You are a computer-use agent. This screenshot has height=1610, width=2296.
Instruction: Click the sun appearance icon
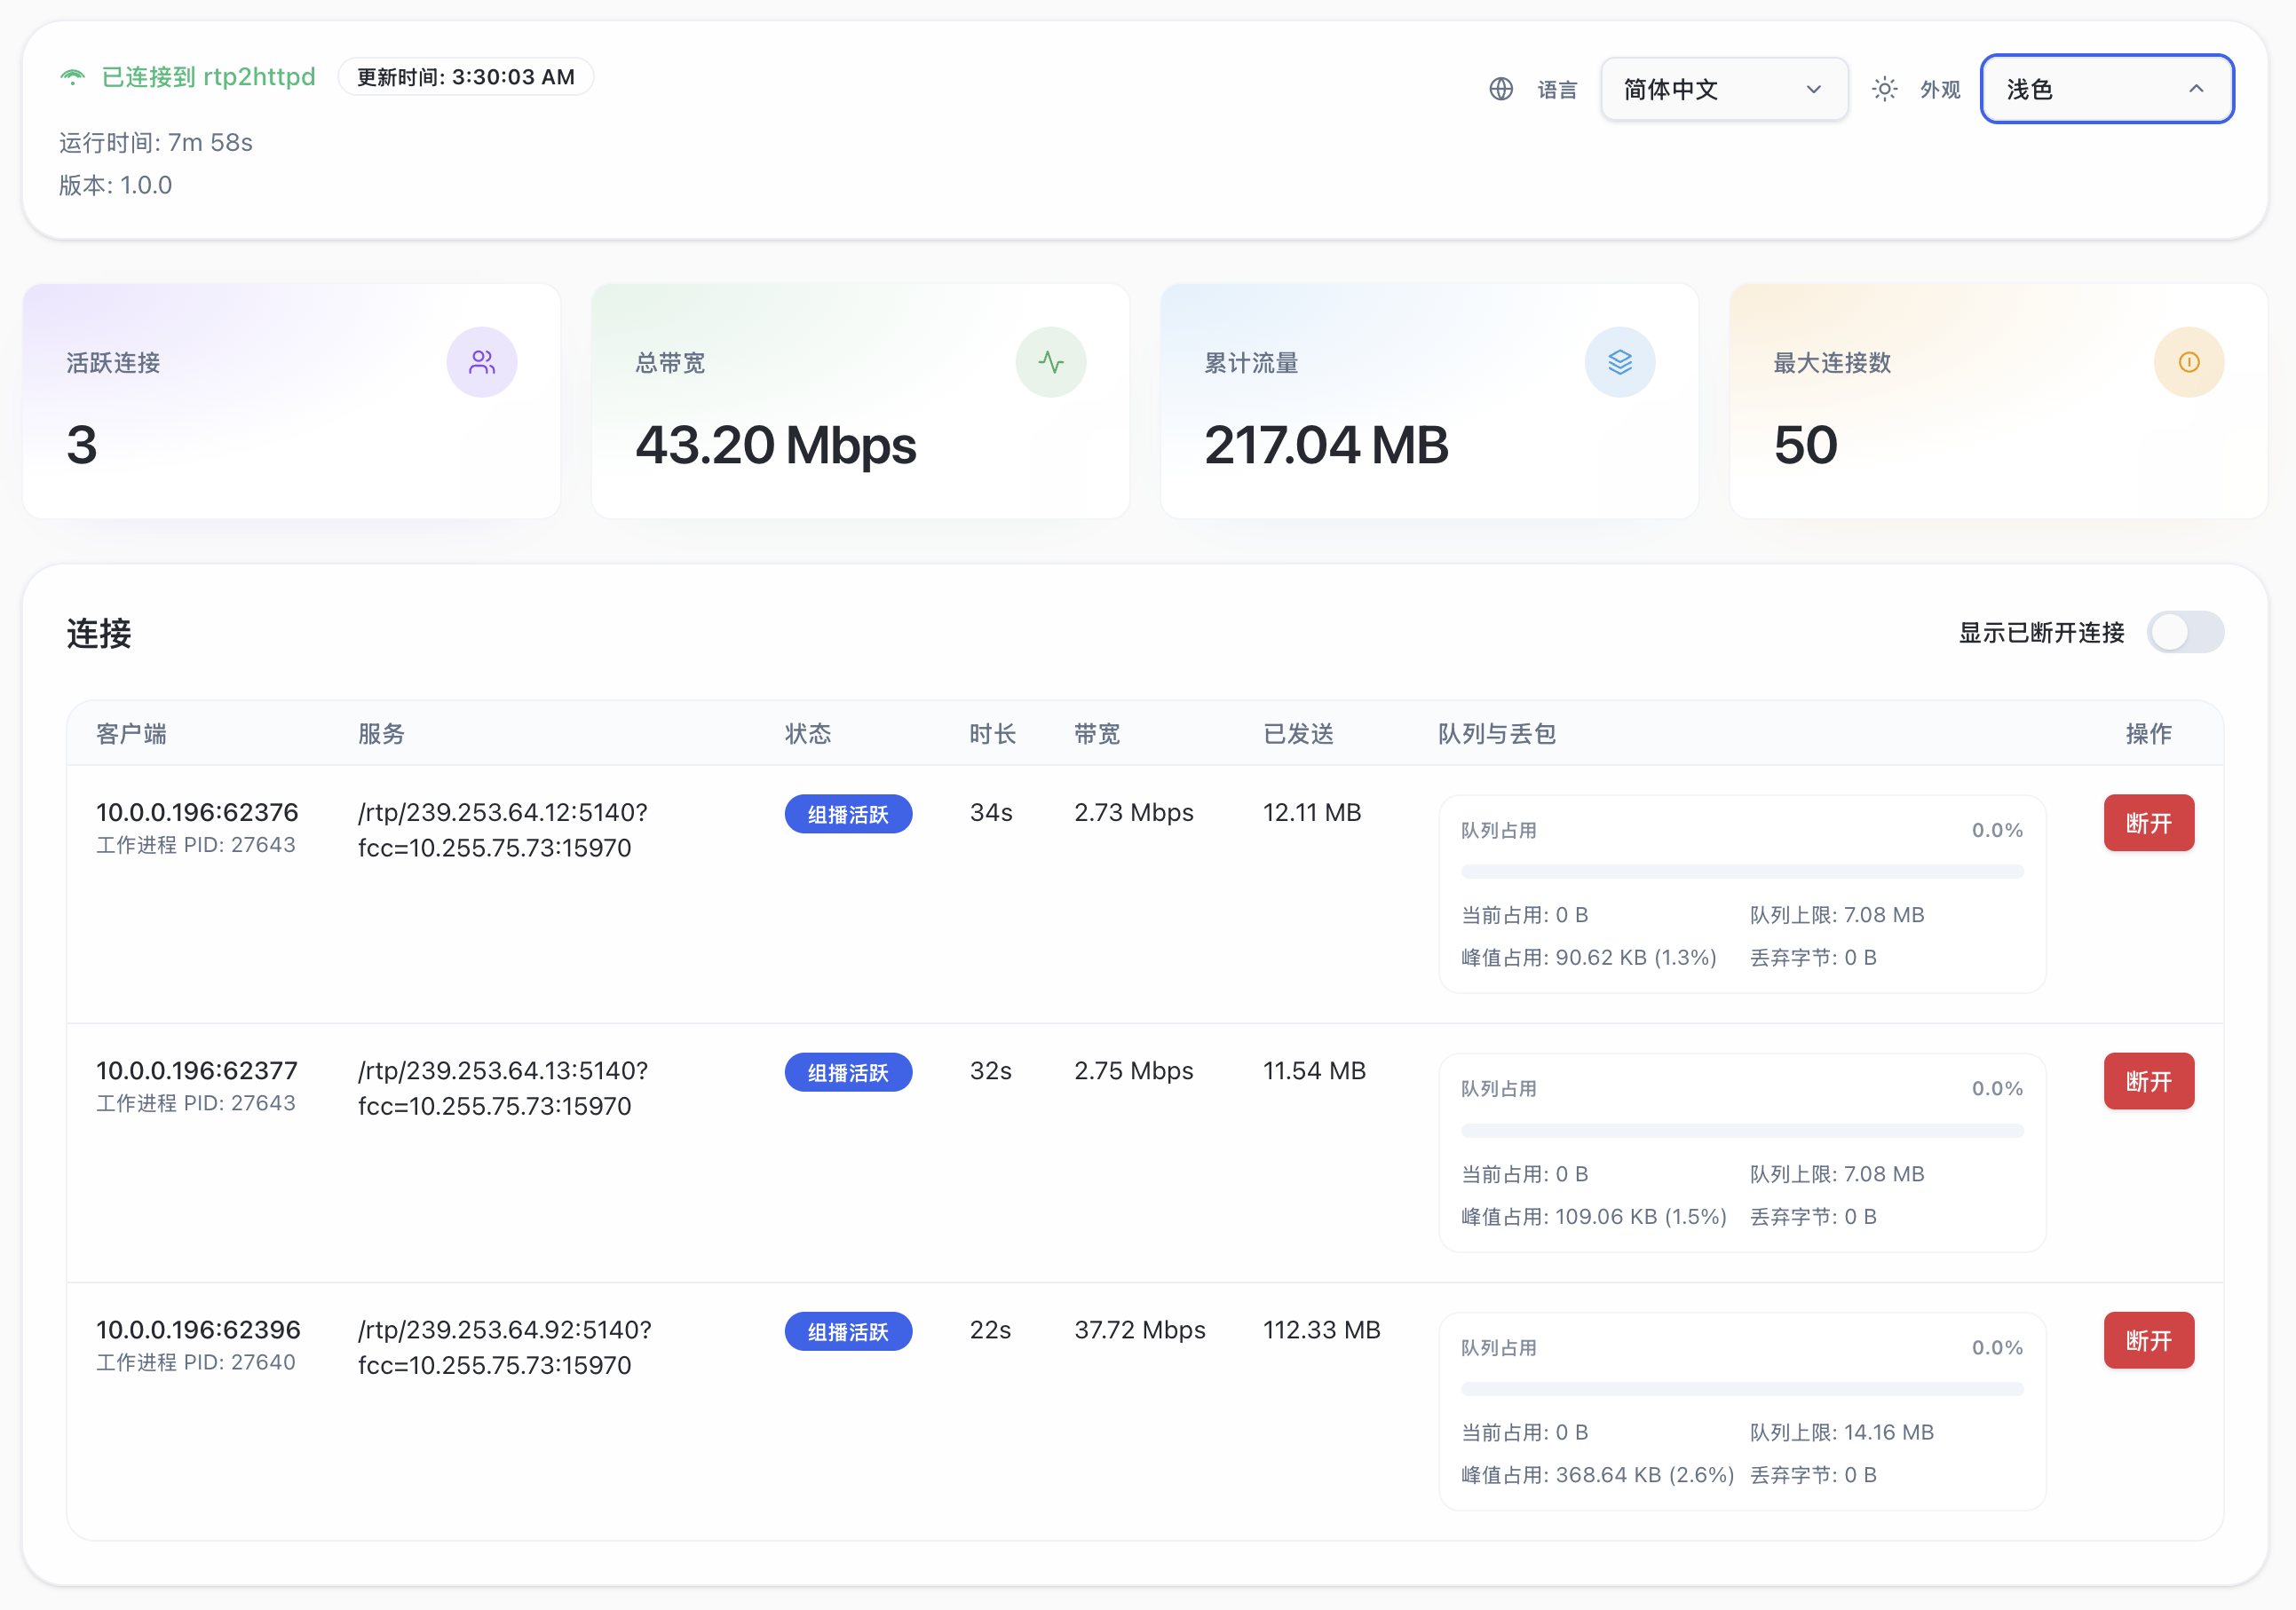(x=1884, y=89)
